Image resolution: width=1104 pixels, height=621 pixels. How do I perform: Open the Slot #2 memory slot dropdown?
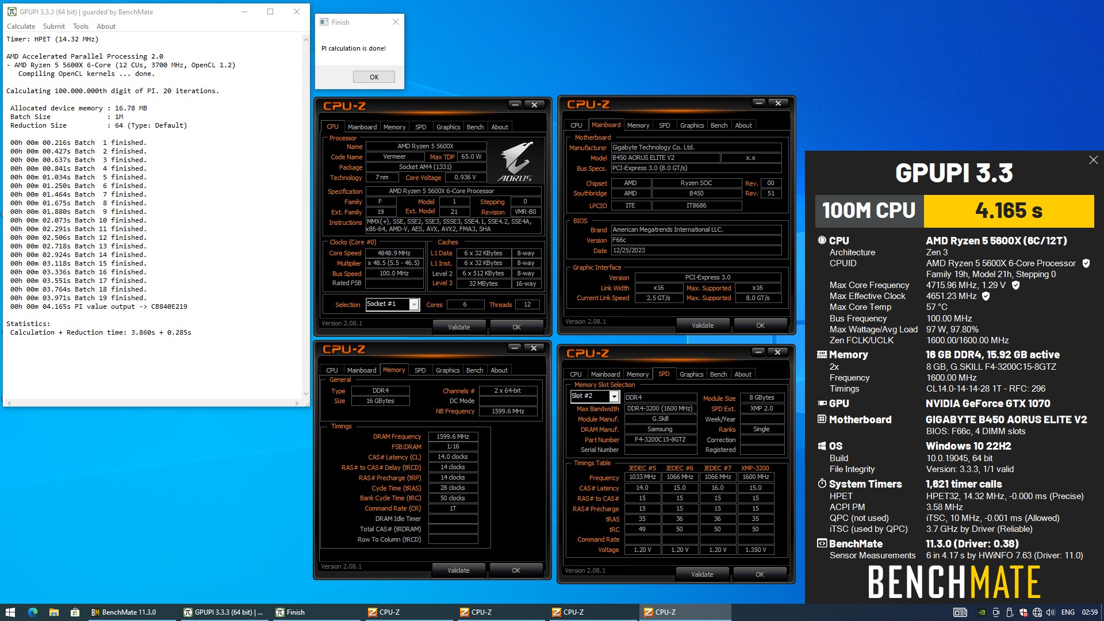click(614, 397)
